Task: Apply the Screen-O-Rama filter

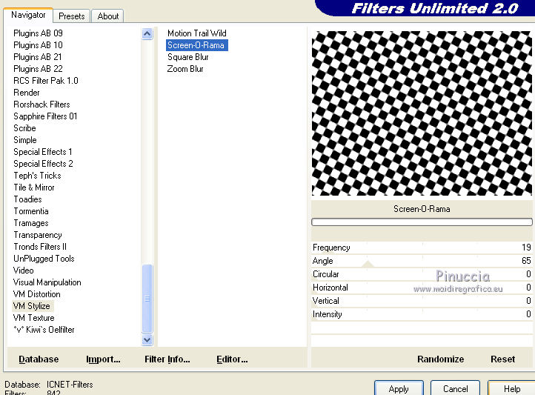Action: (x=399, y=388)
